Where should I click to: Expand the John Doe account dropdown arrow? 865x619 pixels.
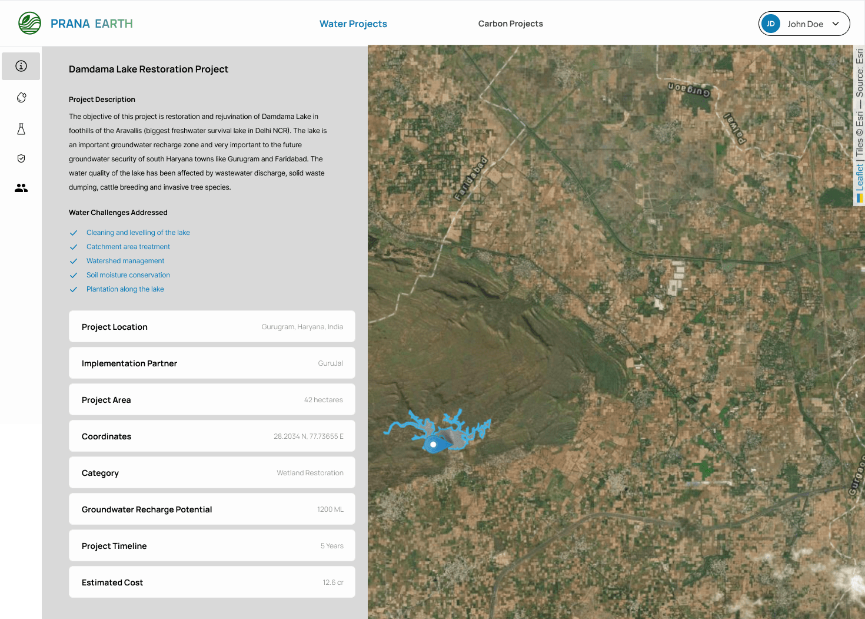tap(836, 24)
